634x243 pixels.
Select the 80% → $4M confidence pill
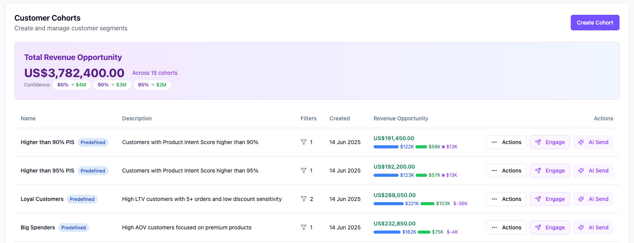pyautogui.click(x=72, y=85)
